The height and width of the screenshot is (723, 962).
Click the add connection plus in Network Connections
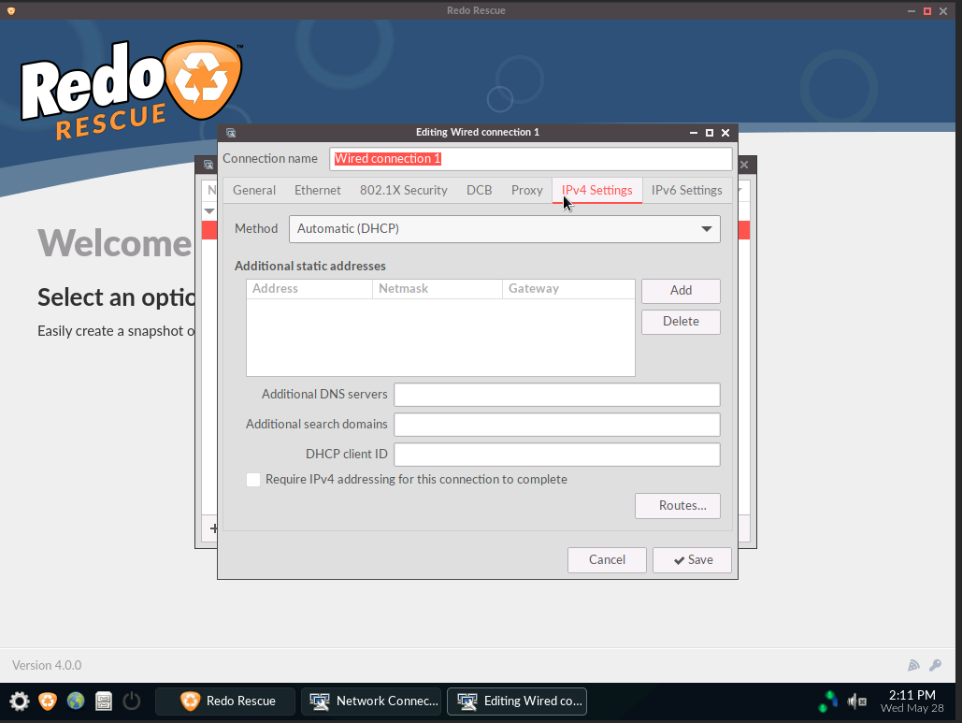tap(213, 528)
